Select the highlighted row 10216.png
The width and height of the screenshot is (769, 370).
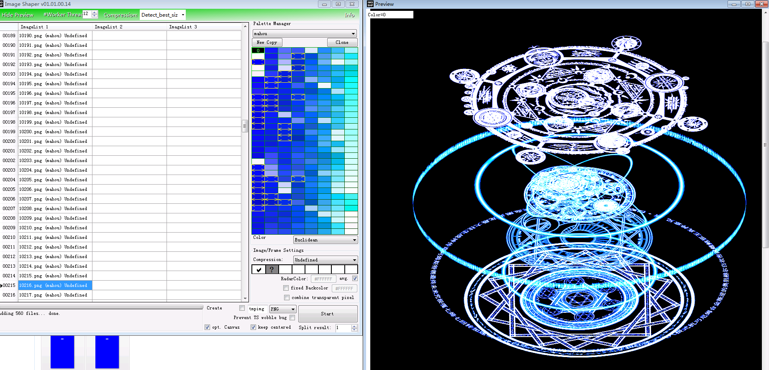(x=55, y=286)
